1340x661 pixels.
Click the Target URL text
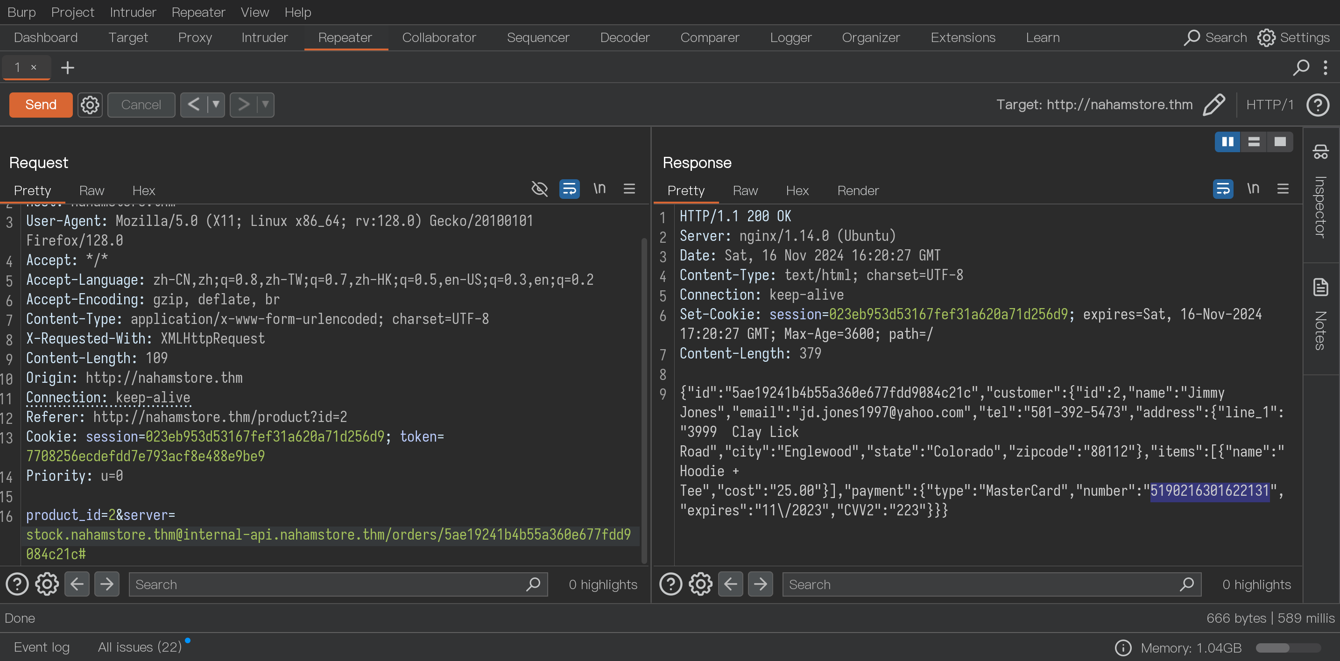pyautogui.click(x=1094, y=105)
